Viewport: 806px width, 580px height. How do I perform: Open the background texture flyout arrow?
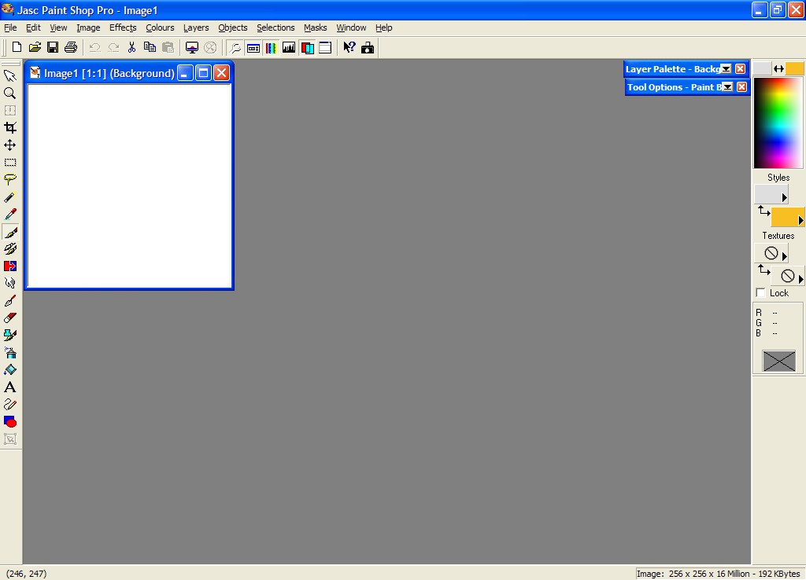(800, 279)
